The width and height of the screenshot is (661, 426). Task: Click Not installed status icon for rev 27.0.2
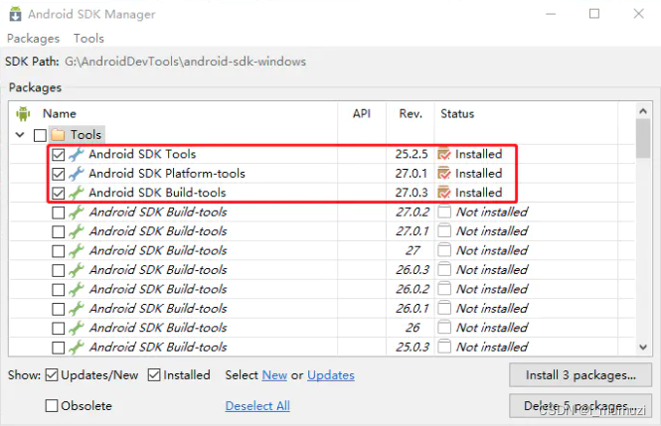click(x=444, y=212)
